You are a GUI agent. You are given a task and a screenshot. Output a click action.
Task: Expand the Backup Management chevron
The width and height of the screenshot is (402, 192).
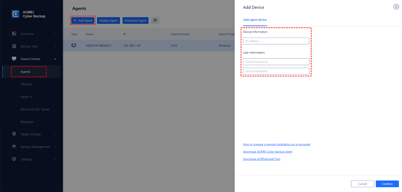pyautogui.click(x=55, y=147)
